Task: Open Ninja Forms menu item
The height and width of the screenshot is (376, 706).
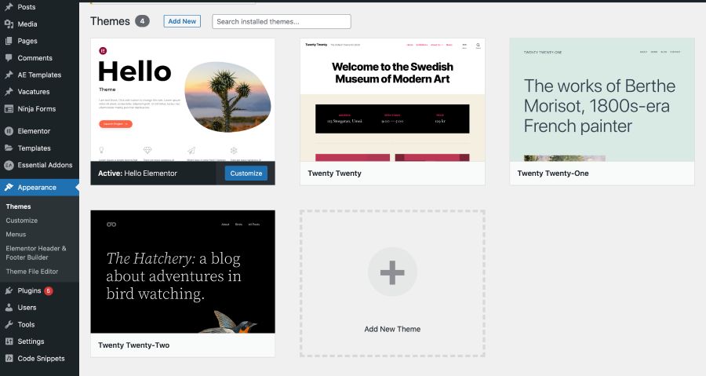Action: [x=36, y=108]
